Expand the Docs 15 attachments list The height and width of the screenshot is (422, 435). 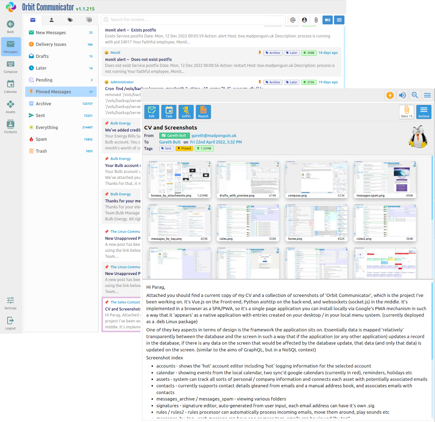coord(406,112)
